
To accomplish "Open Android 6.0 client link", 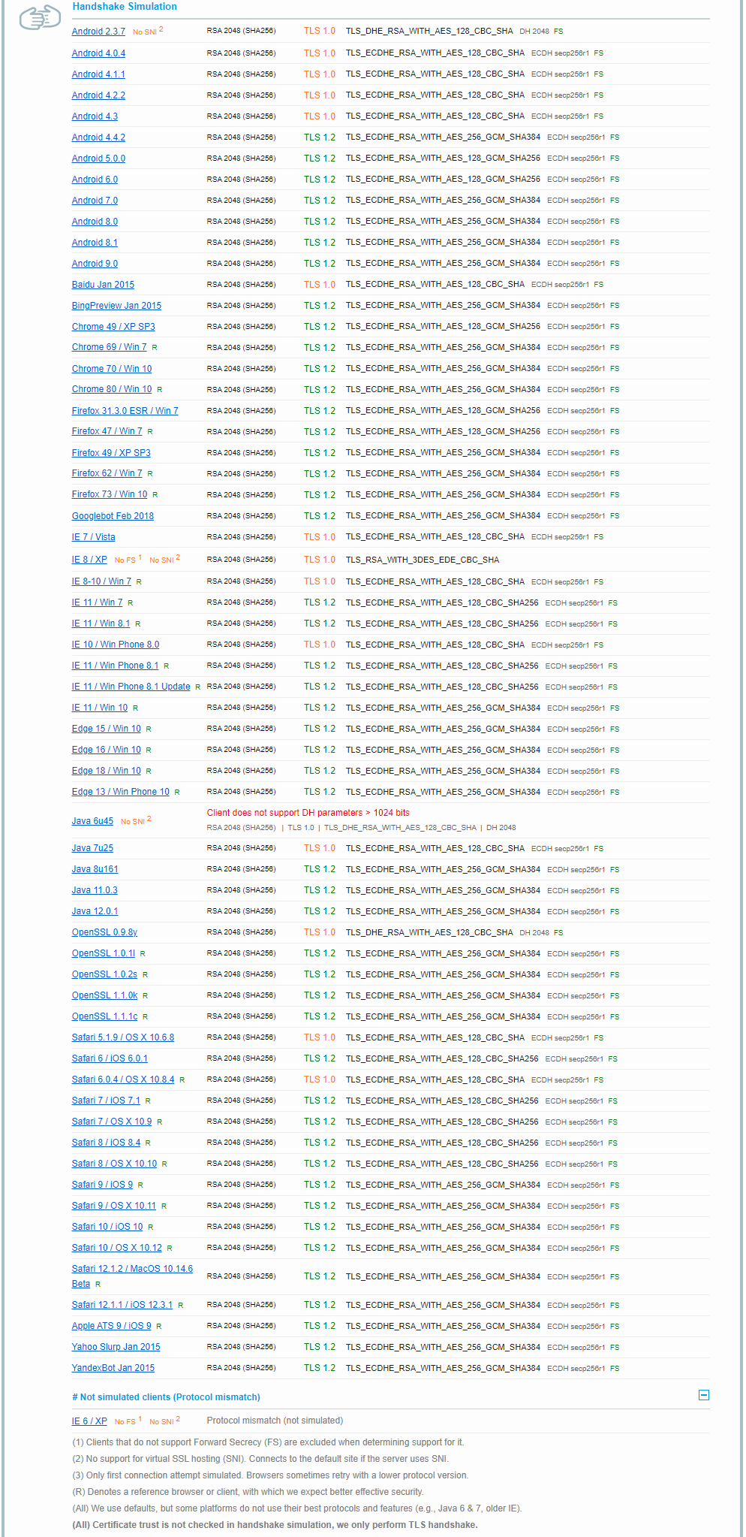I will point(95,180).
